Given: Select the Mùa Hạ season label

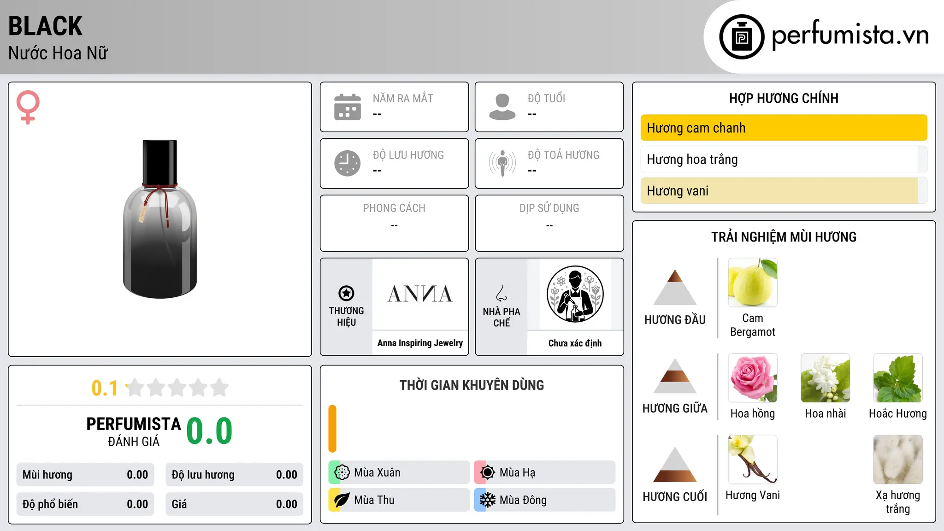Looking at the screenshot, I should click(x=517, y=472).
